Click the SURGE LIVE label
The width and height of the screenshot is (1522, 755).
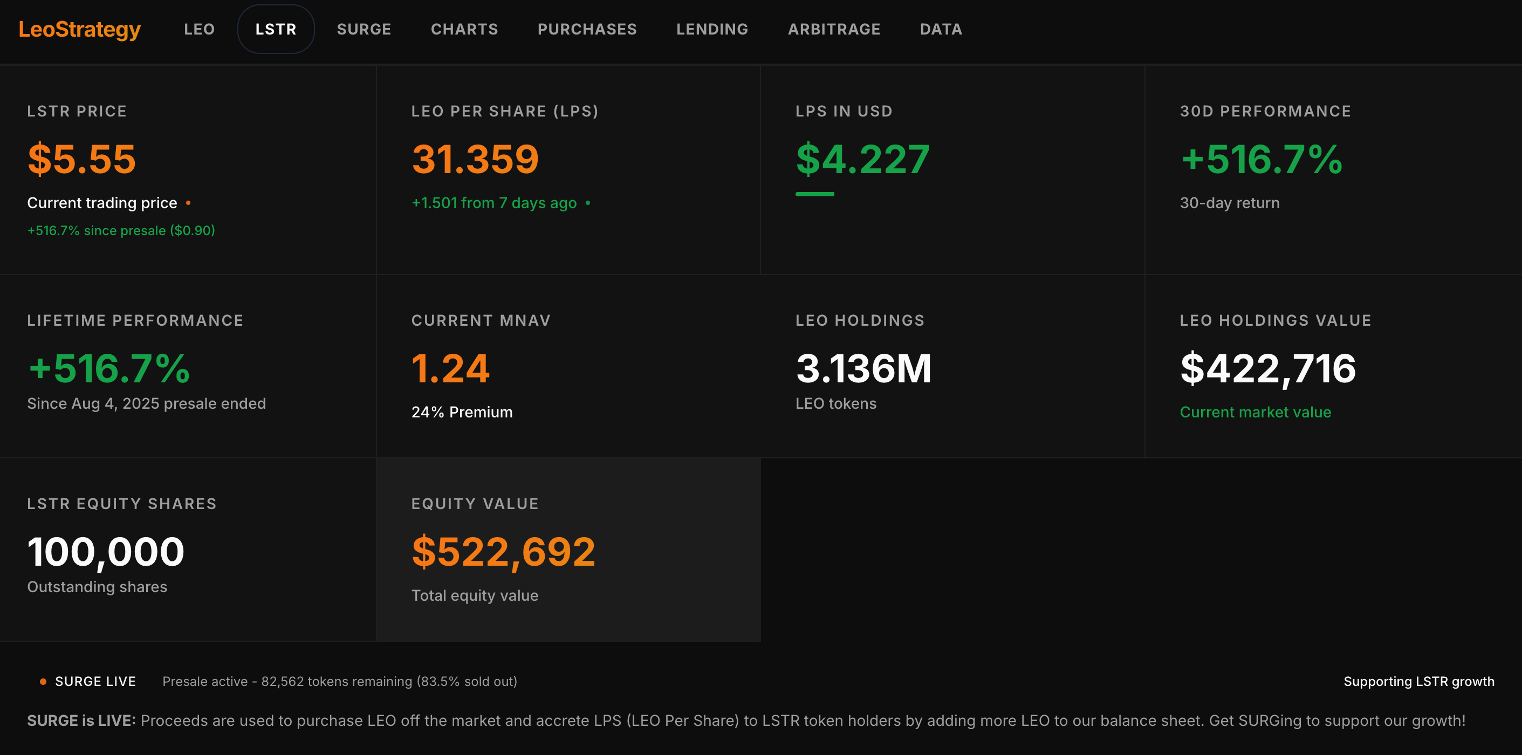click(x=95, y=681)
